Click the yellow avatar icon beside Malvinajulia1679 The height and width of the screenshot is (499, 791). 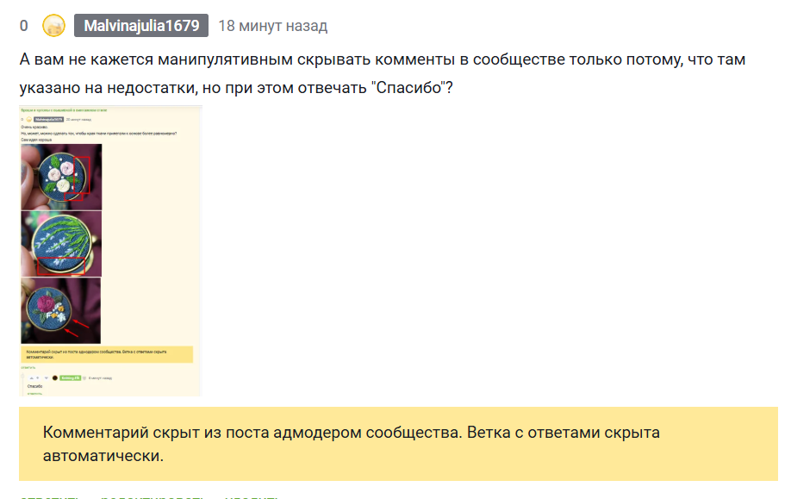(x=53, y=26)
